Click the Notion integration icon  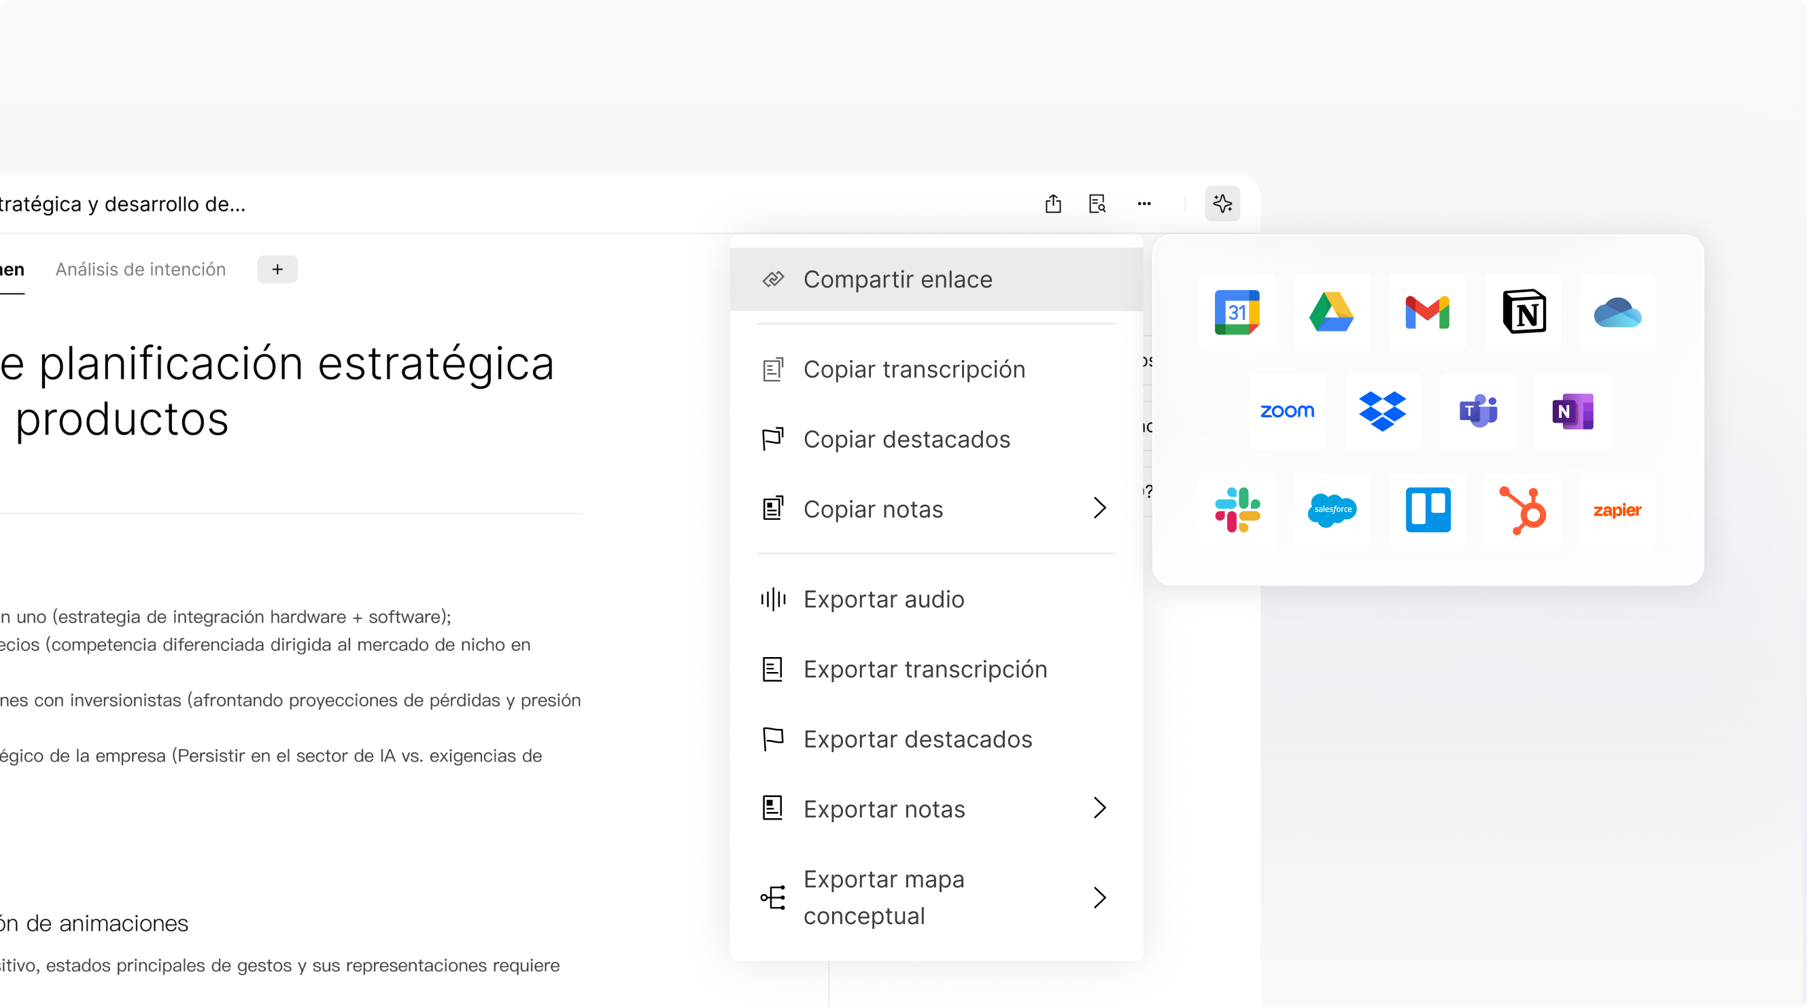[x=1524, y=312]
